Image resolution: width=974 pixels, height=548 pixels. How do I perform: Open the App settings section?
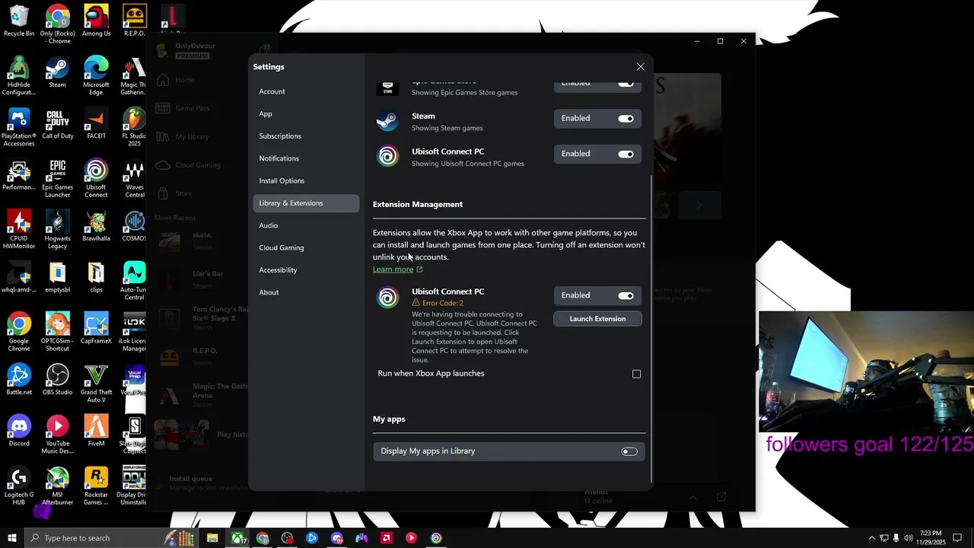[306, 113]
